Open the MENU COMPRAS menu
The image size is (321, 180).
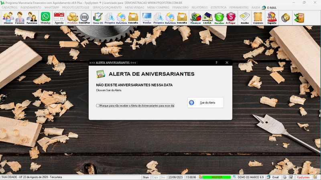[158, 8]
